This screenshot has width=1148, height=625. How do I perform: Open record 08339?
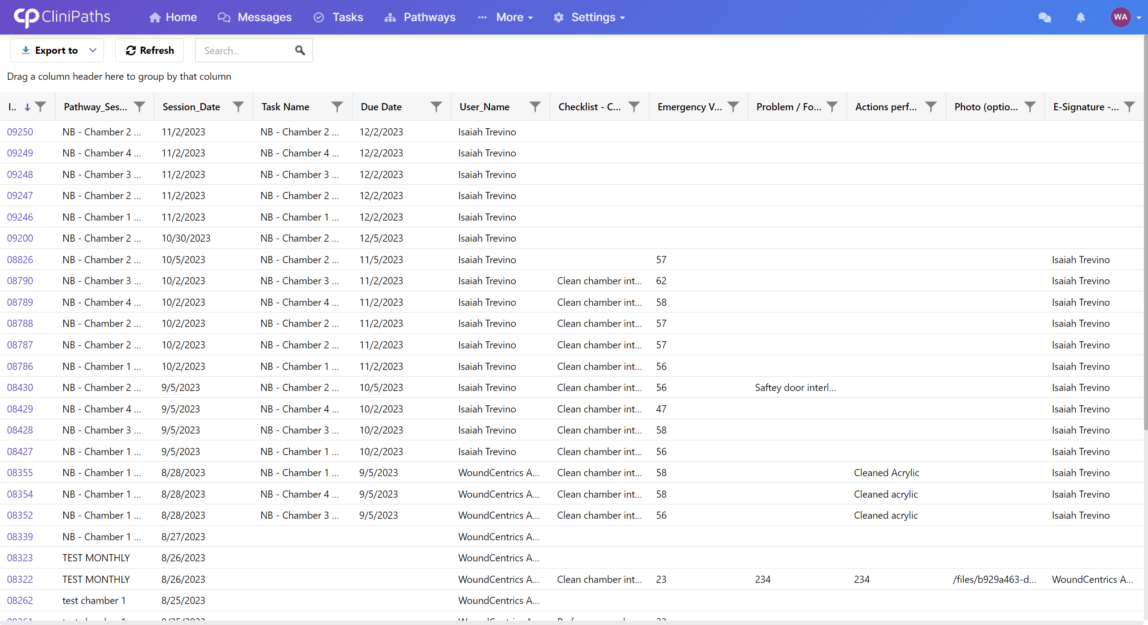[20, 537]
